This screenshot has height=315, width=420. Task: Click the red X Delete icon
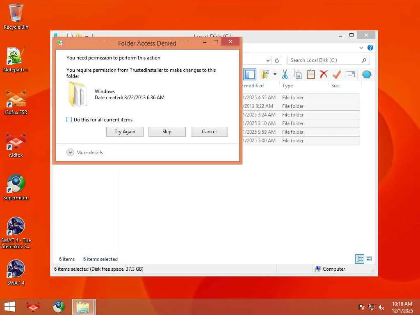point(324,74)
